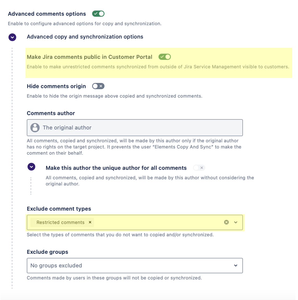This screenshot has height=300, width=298.
Task: Select the Restricted comments chip text
Action: click(x=60, y=222)
